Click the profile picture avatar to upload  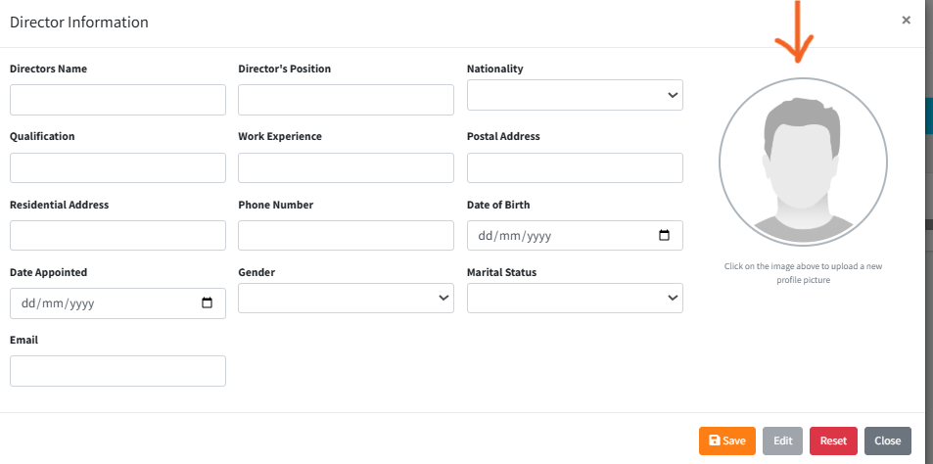coord(803,162)
